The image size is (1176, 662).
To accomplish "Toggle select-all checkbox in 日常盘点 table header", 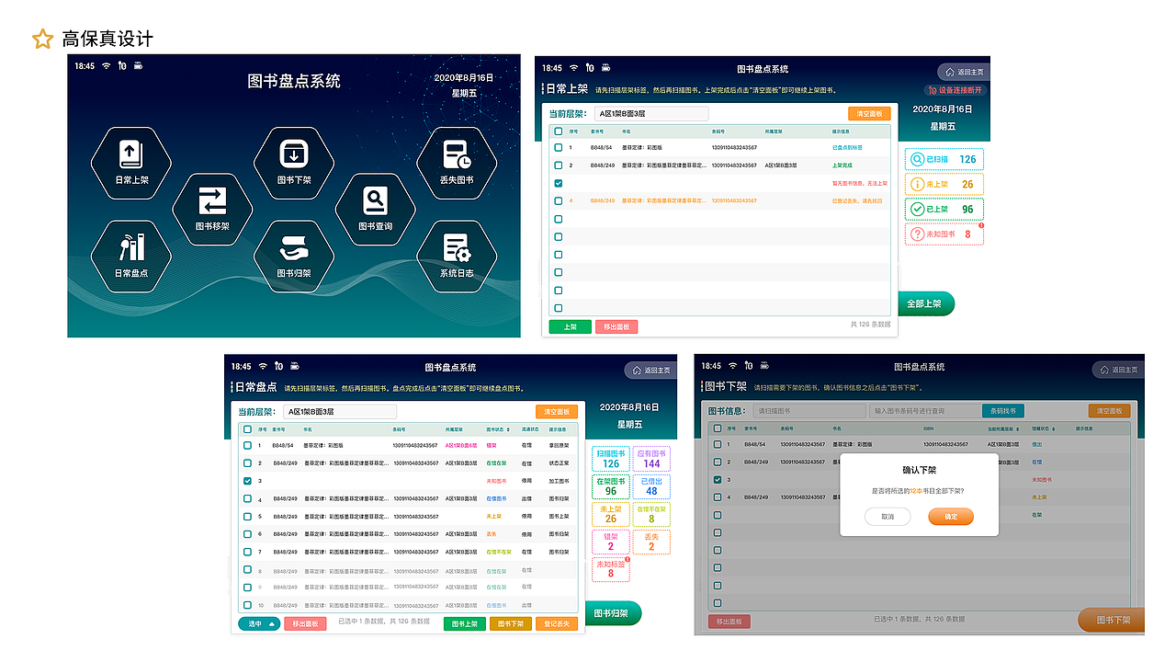I will point(247,429).
